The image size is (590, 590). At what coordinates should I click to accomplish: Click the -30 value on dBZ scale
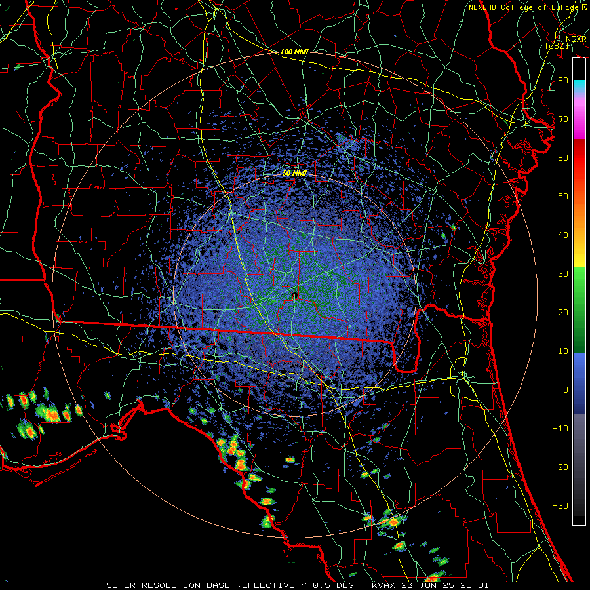pyautogui.click(x=560, y=505)
